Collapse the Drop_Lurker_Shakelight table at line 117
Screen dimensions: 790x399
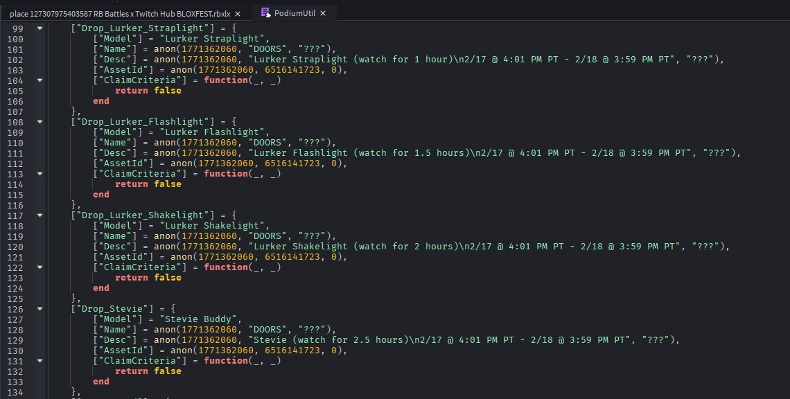[39, 215]
